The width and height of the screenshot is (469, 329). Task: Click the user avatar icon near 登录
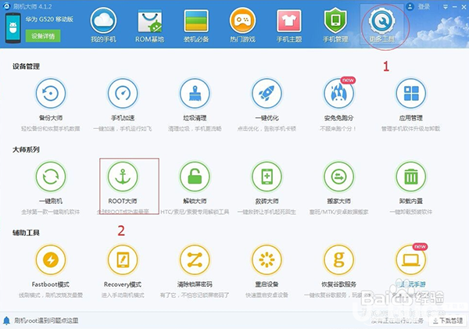coord(410,6)
